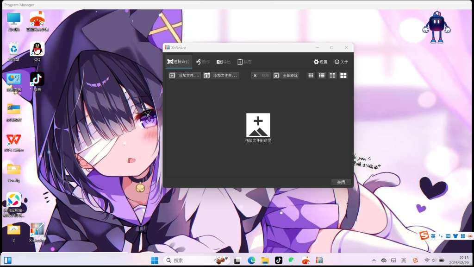Select the small thumbnails grid view
Image resolution: width=474 pixels, height=267 pixels.
[311, 76]
